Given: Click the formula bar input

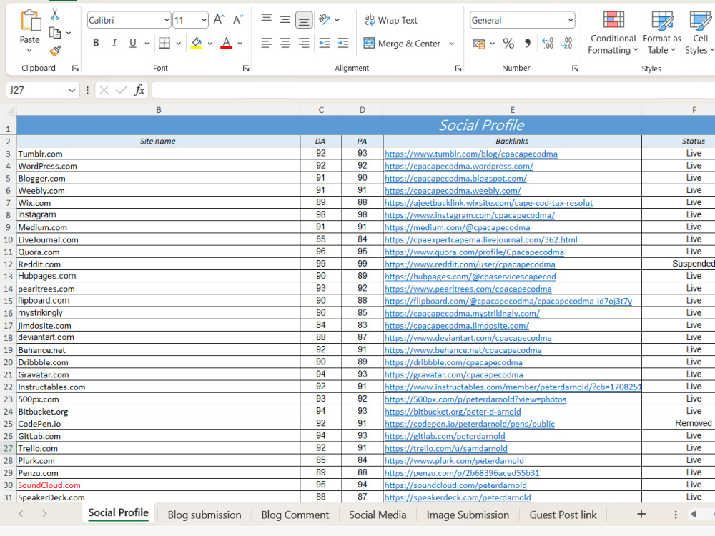Looking at the screenshot, I should [x=433, y=90].
